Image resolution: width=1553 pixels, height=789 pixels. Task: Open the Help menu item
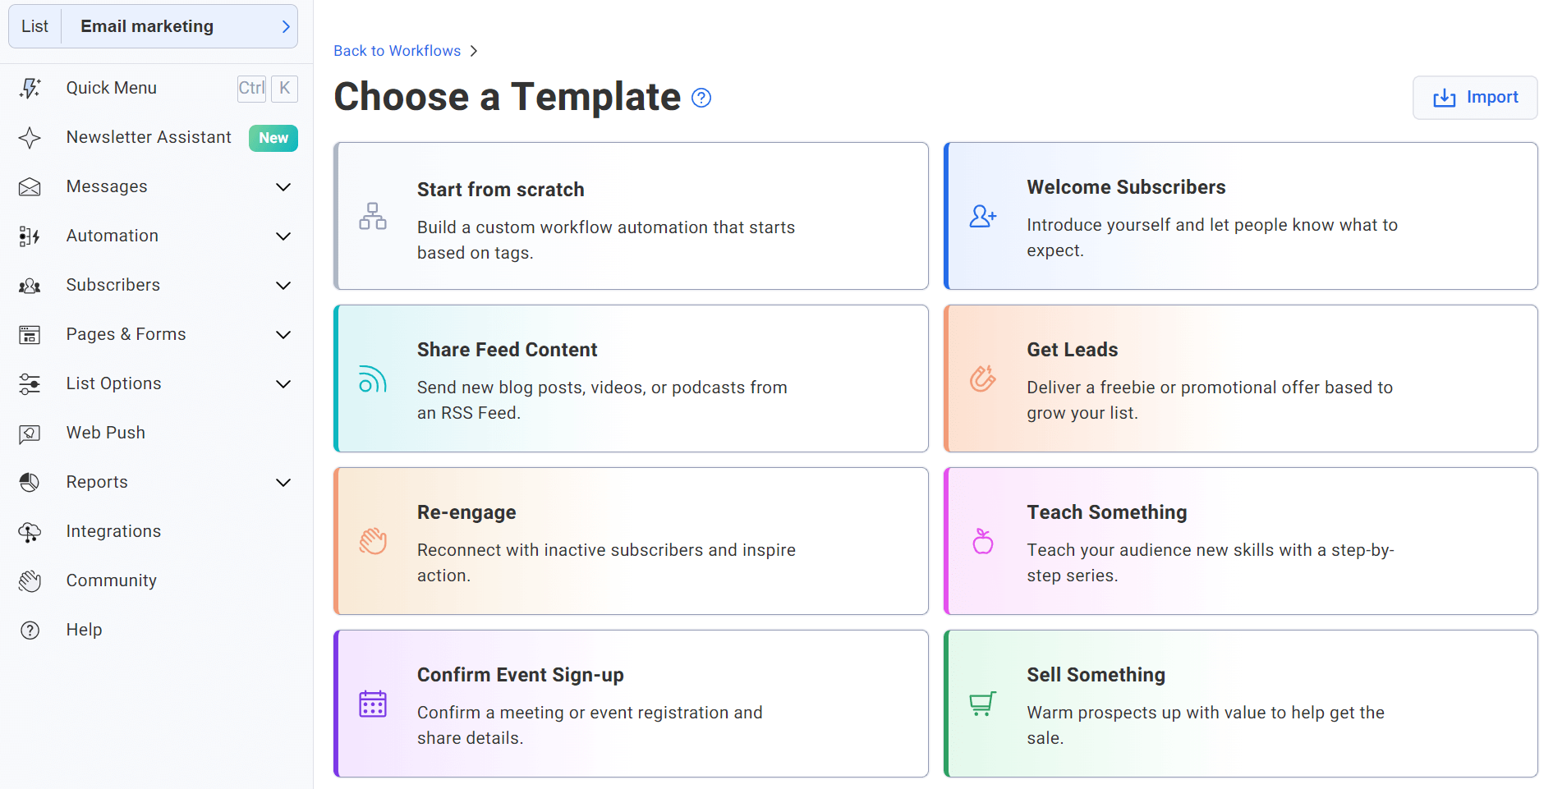tap(84, 630)
